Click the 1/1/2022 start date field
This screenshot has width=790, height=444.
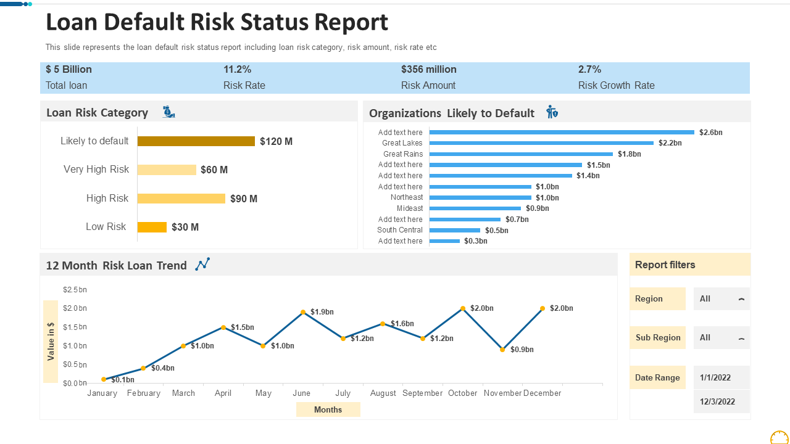coord(721,377)
